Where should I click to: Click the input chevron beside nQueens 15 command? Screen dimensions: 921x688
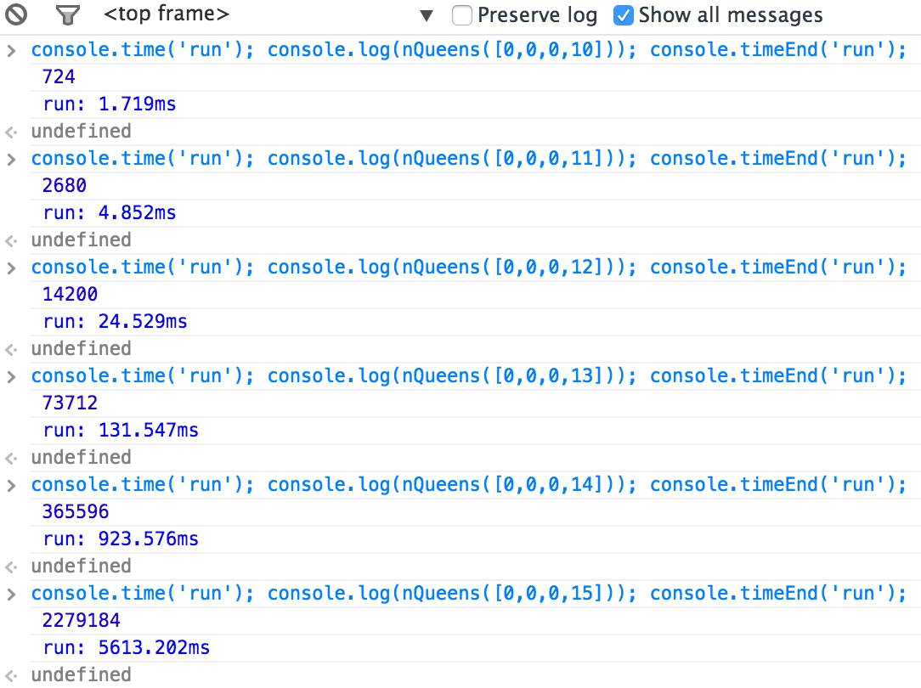coord(11,594)
